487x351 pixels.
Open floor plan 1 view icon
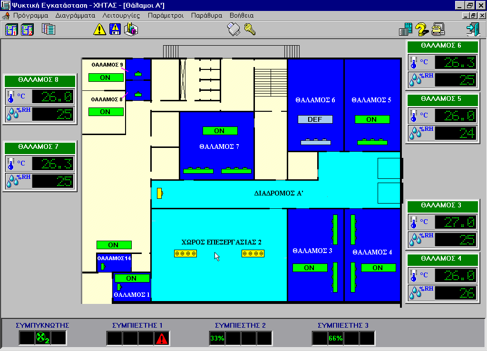click(11, 29)
